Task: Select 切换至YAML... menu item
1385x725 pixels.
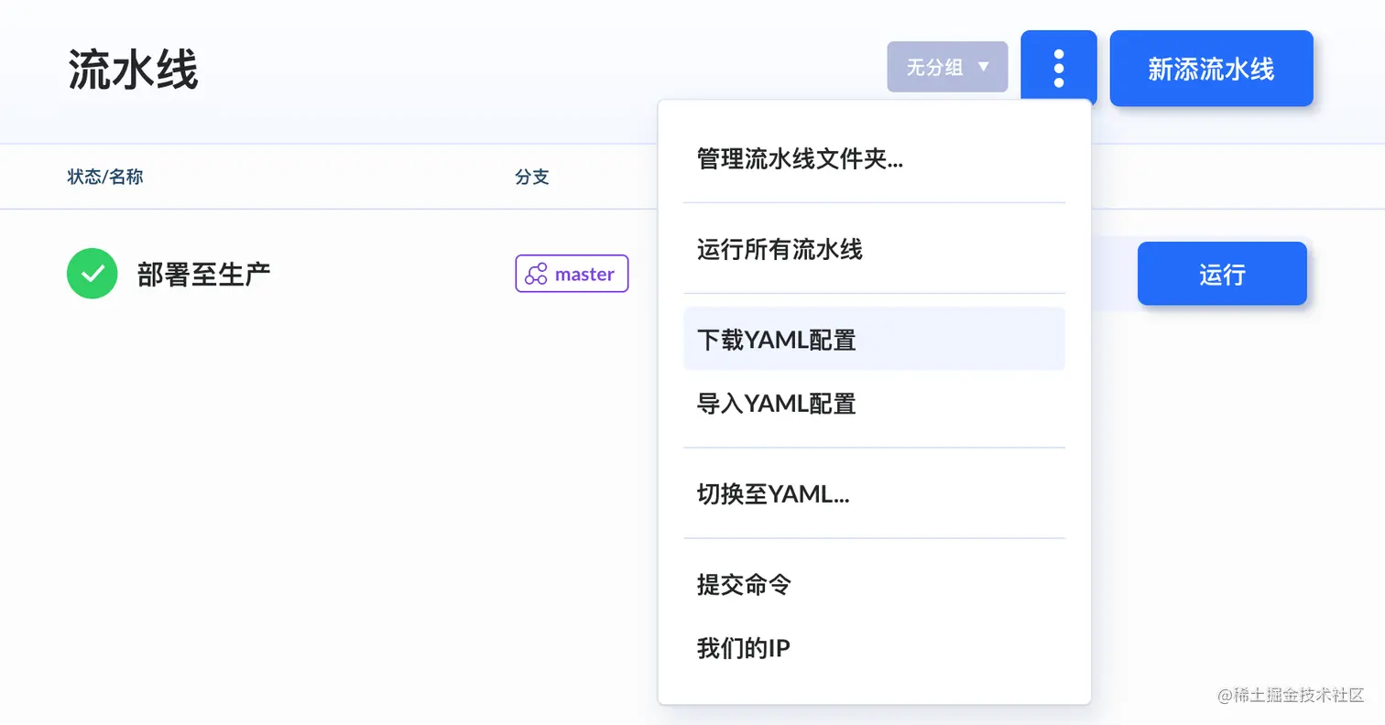Action: click(875, 494)
